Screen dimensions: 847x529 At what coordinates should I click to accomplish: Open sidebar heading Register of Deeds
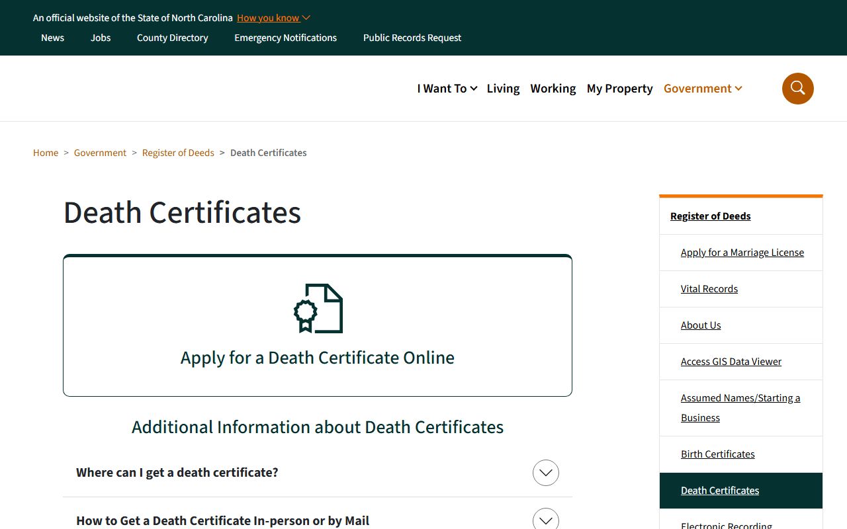(x=711, y=216)
